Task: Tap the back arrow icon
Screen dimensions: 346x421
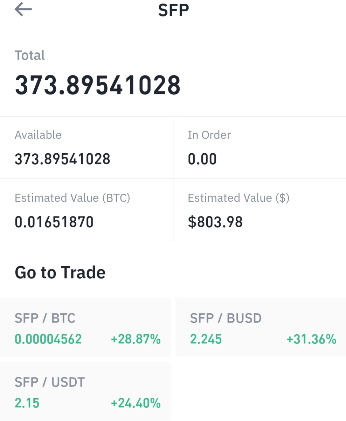Action: 23,10
